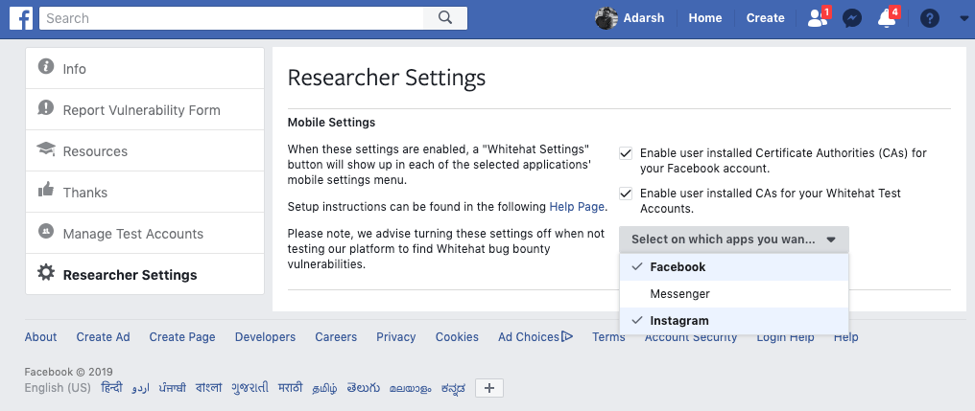This screenshot has width=975, height=411.
Task: Open the Privacy footer link
Action: tap(396, 337)
